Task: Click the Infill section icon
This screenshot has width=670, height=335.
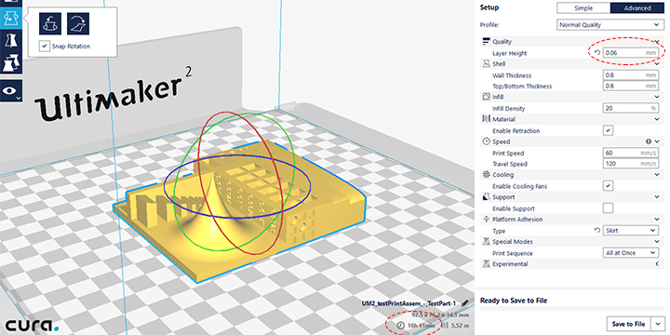Action: 486,97
